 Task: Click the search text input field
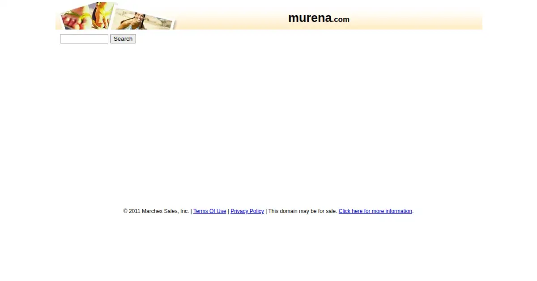pyautogui.click(x=84, y=39)
